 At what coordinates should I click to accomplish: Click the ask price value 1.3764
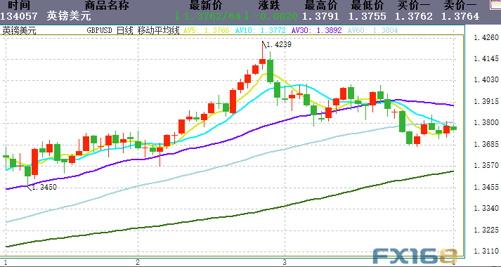click(x=460, y=16)
